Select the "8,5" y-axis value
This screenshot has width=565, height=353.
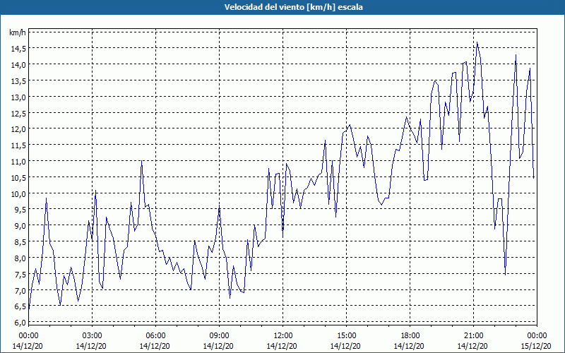(20, 242)
